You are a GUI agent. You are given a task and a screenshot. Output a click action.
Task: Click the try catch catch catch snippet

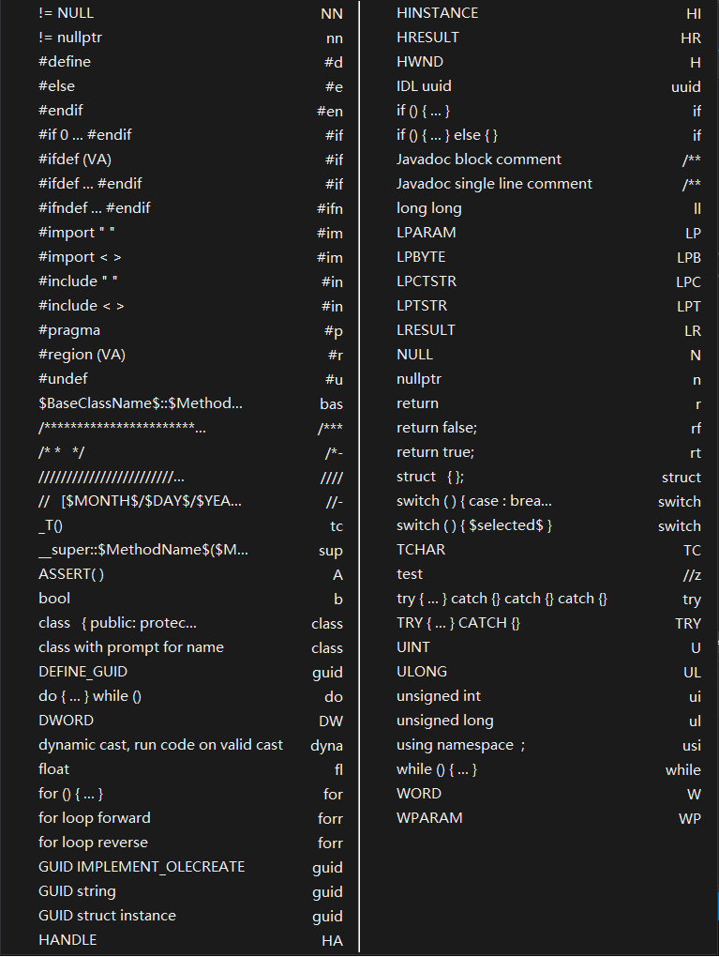click(501, 598)
